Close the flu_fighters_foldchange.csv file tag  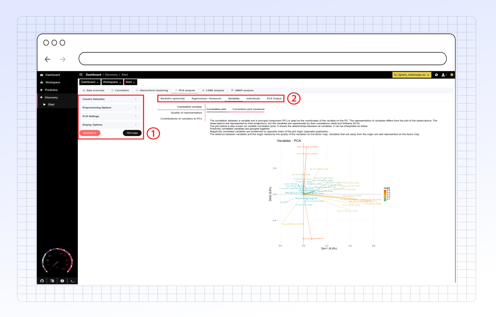point(428,75)
